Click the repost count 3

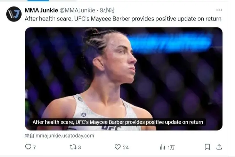[79, 147]
